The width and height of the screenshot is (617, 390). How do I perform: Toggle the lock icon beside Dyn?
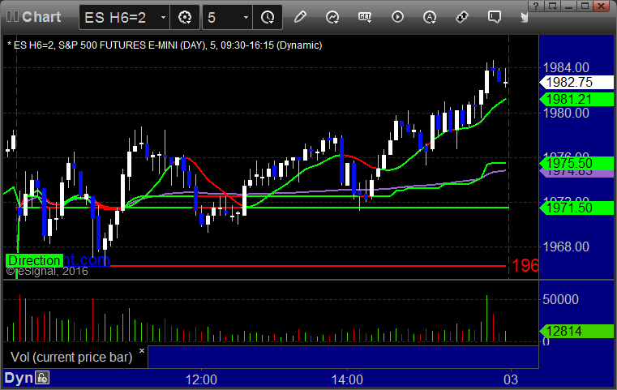click(x=42, y=378)
